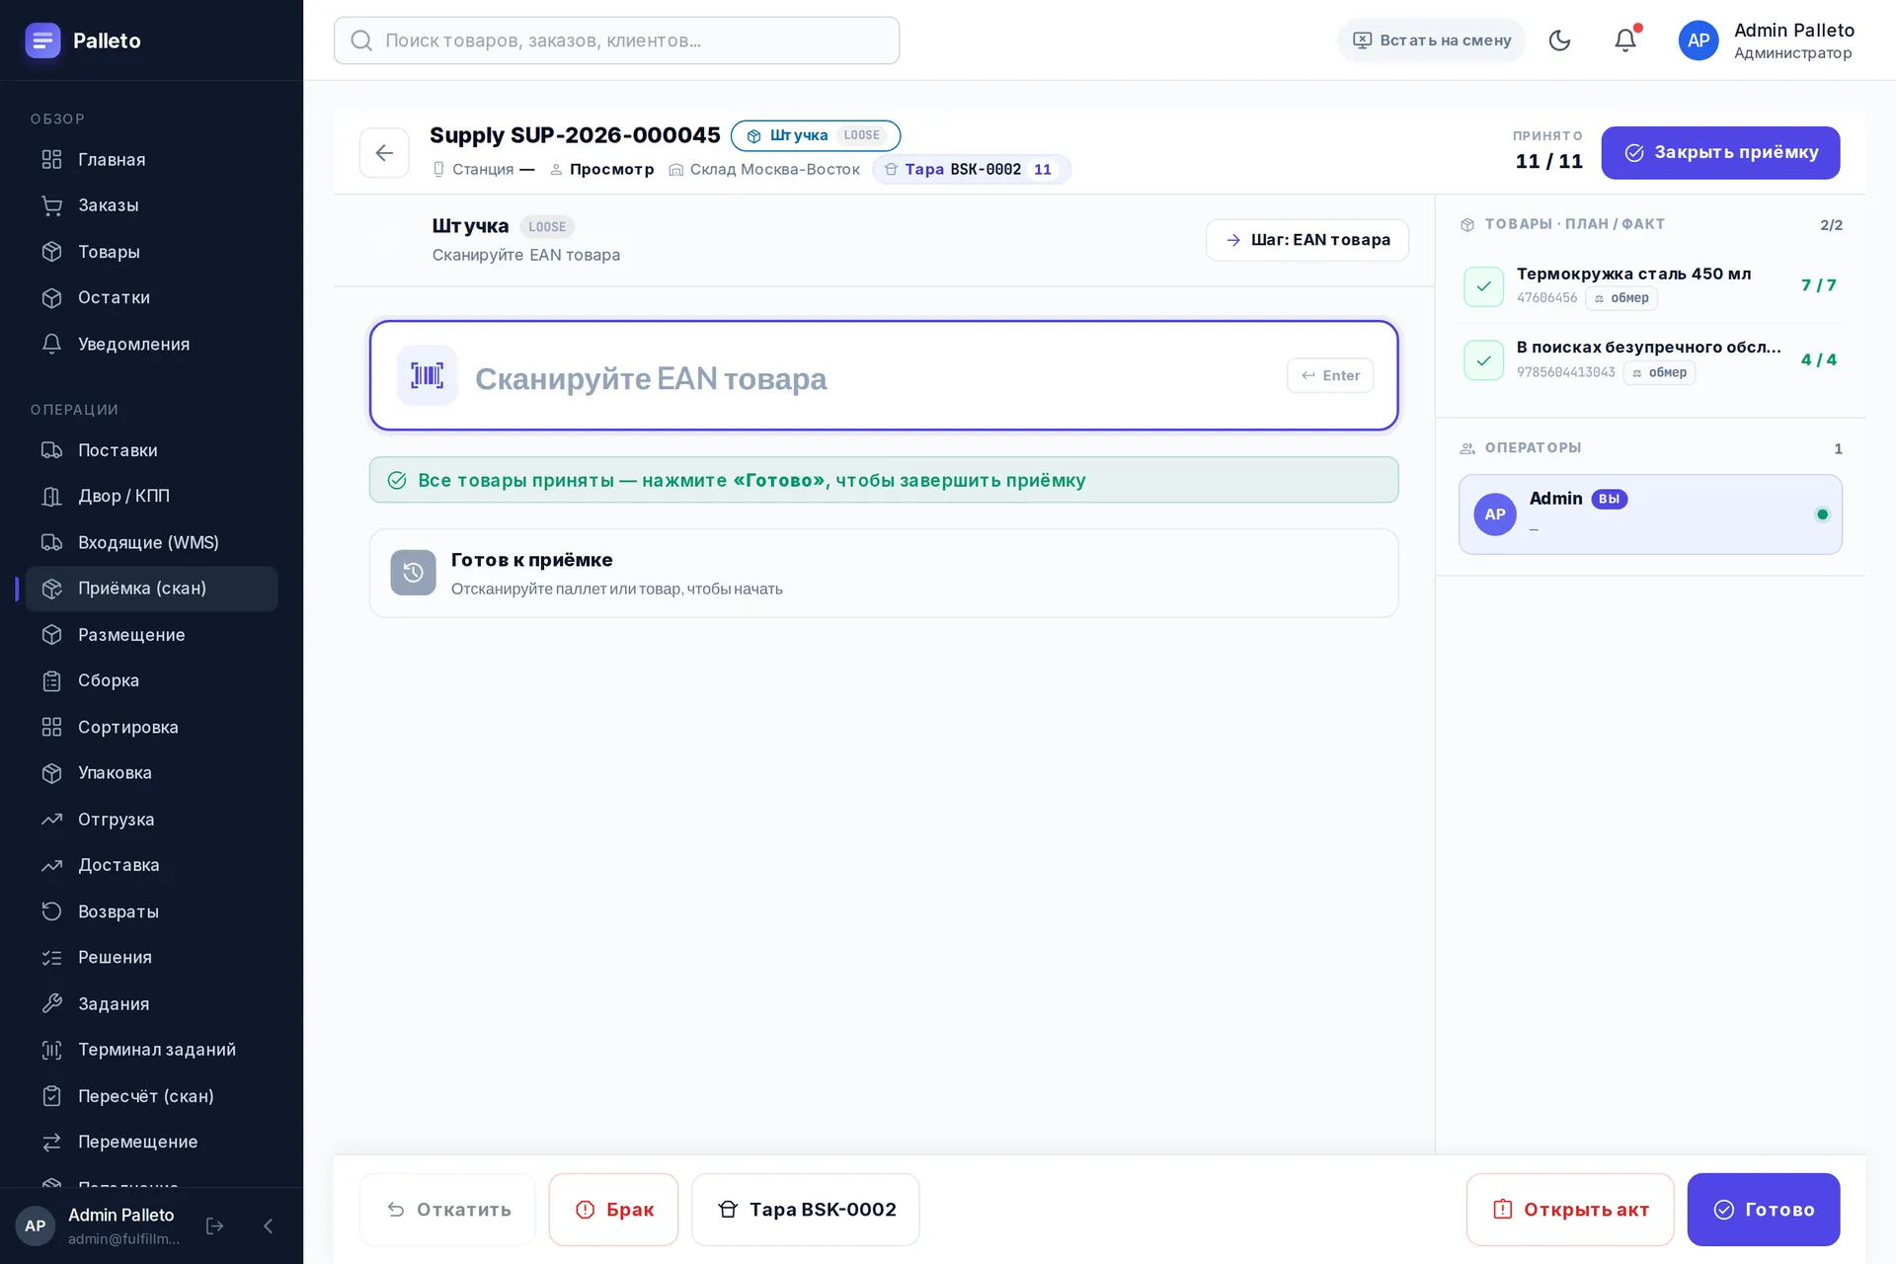Click the barcode scanner icon
Viewport: 1896px width, 1264px height.
point(427,375)
